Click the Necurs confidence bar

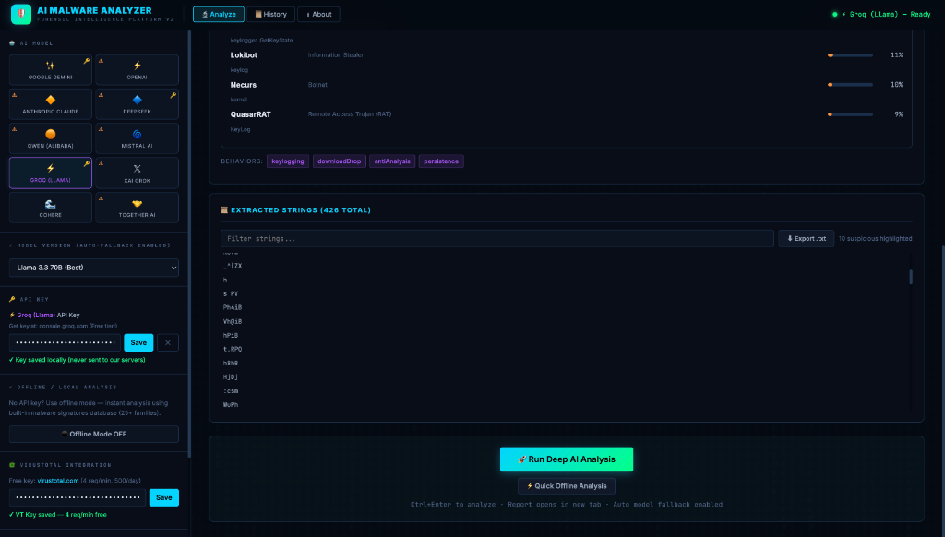(x=850, y=84)
